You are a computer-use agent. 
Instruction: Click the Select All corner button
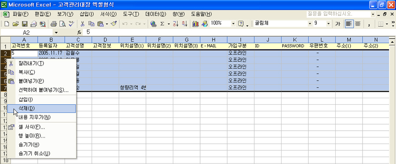[5, 39]
